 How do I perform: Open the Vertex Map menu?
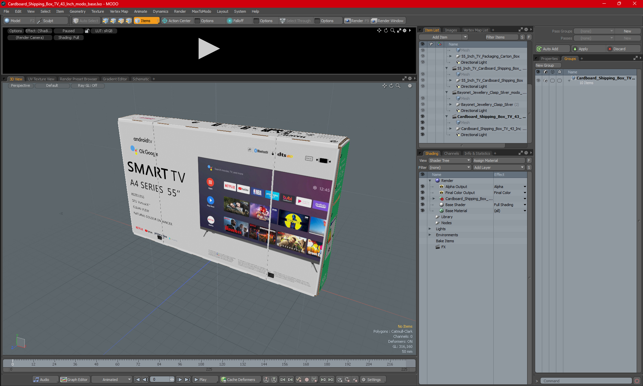[x=119, y=11]
